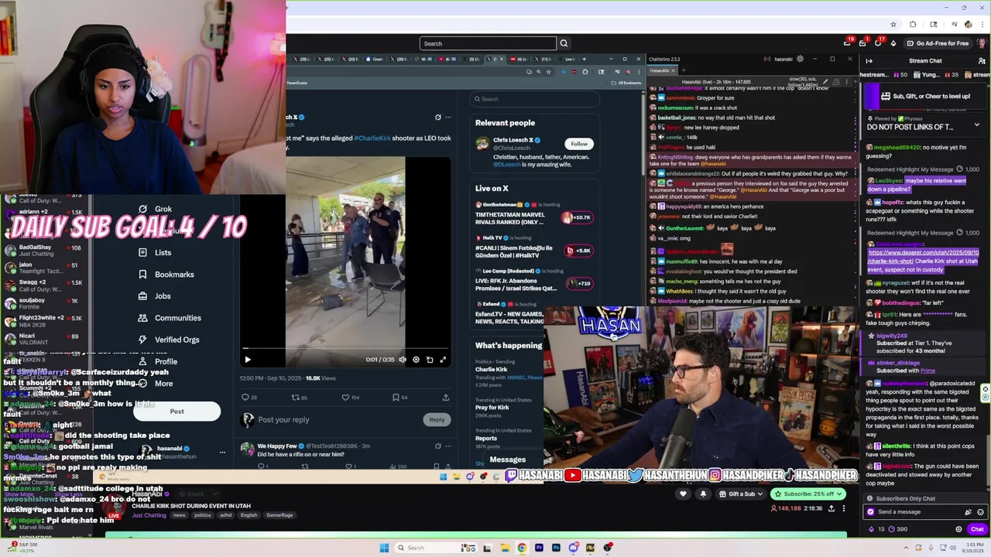Open stream more options menu
This screenshot has height=557, width=991.
tap(844, 508)
